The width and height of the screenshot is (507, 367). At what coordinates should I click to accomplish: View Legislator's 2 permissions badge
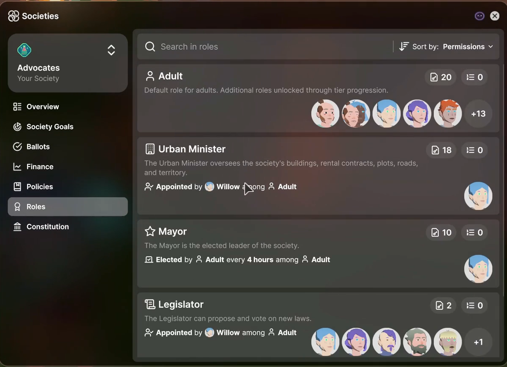coord(443,305)
